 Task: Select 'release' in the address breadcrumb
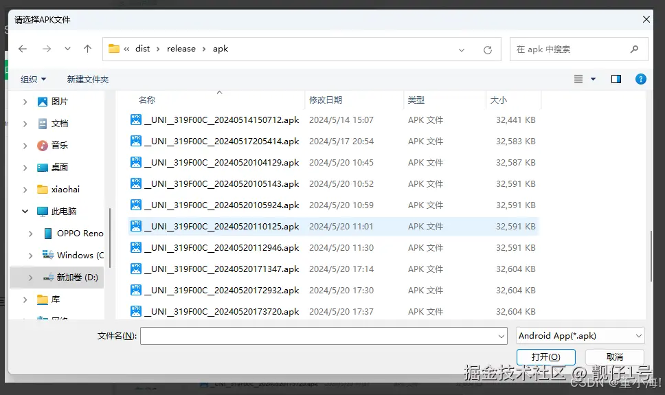tap(181, 49)
